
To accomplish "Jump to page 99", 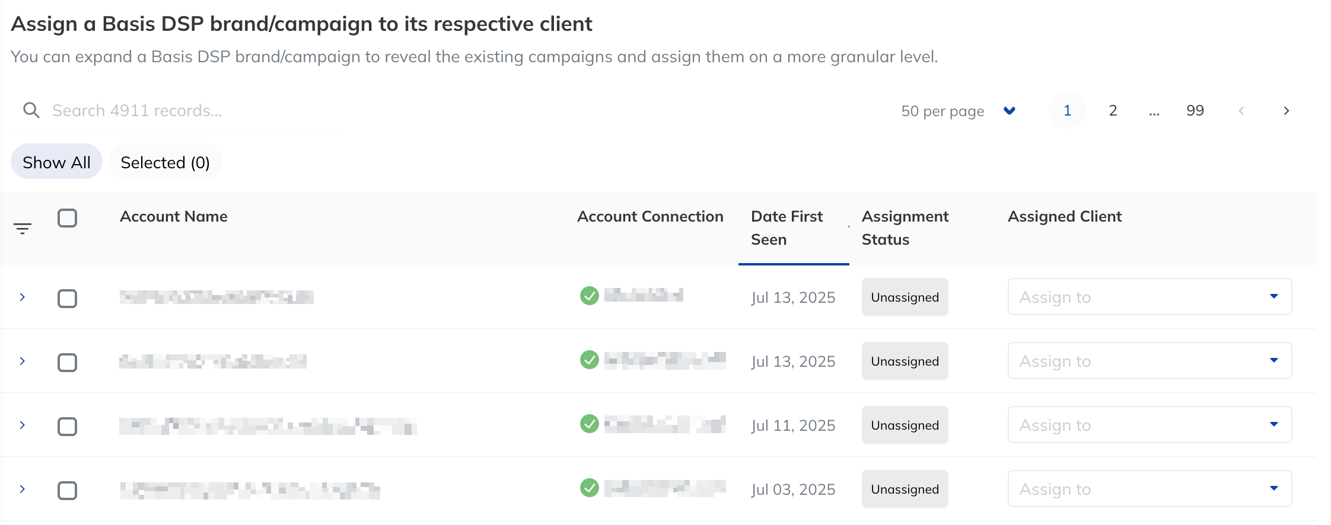I will click(1195, 110).
